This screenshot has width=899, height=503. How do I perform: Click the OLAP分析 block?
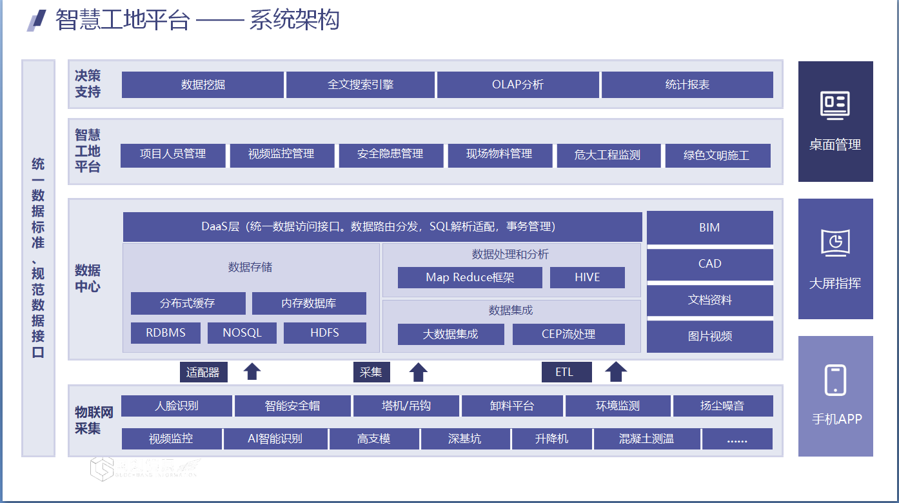[x=518, y=84]
